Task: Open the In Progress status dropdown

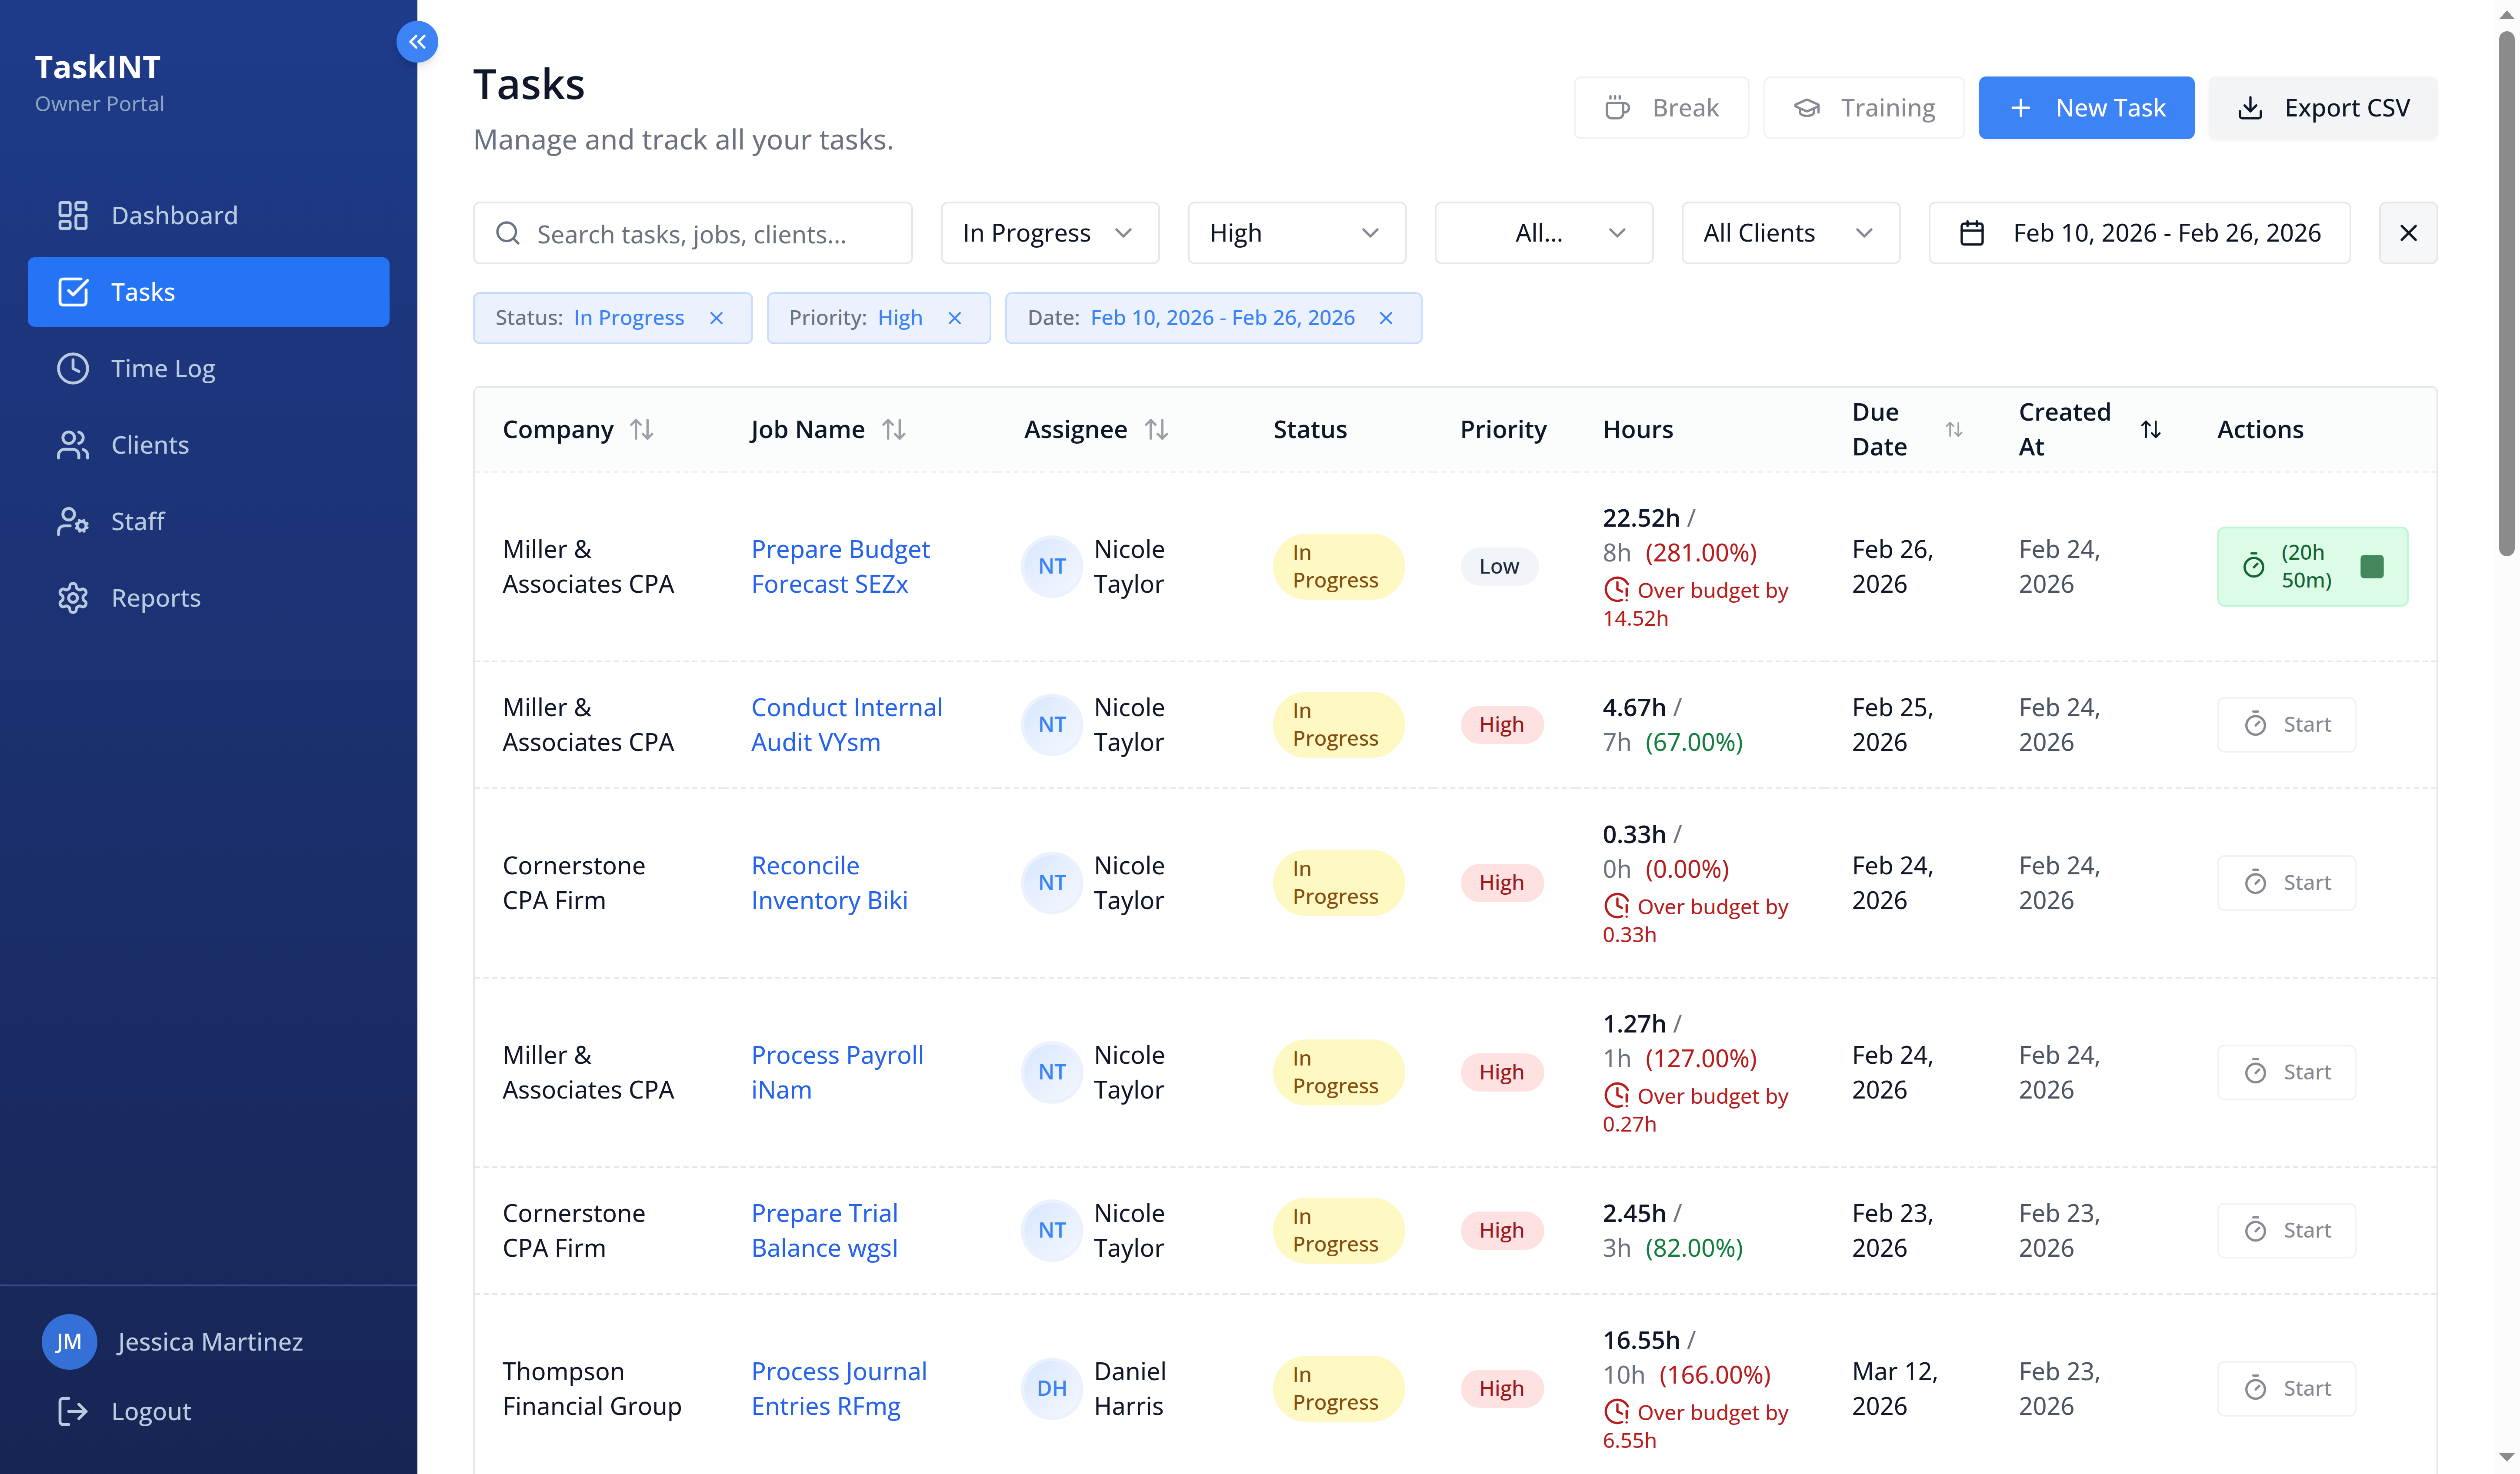Action: pos(1049,233)
